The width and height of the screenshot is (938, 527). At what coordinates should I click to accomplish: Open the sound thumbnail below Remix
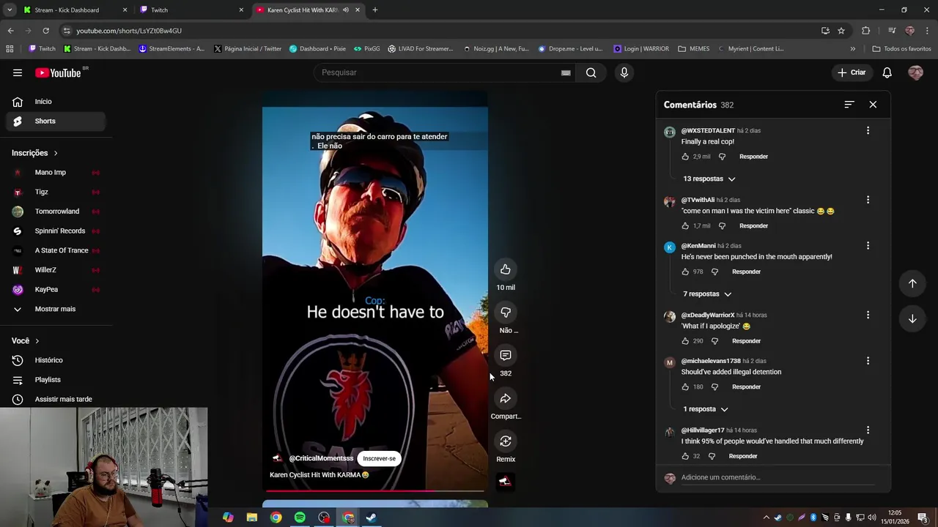(x=505, y=482)
